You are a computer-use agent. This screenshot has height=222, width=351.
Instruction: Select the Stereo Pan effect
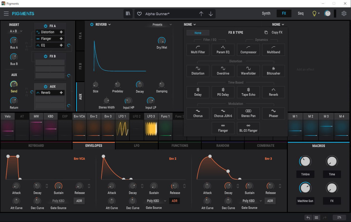[x=248, y=113]
